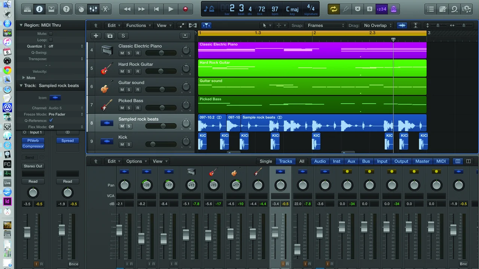Screen dimensions: 479x269
Task: Solo the Guitar sound track
Action: click(129, 90)
